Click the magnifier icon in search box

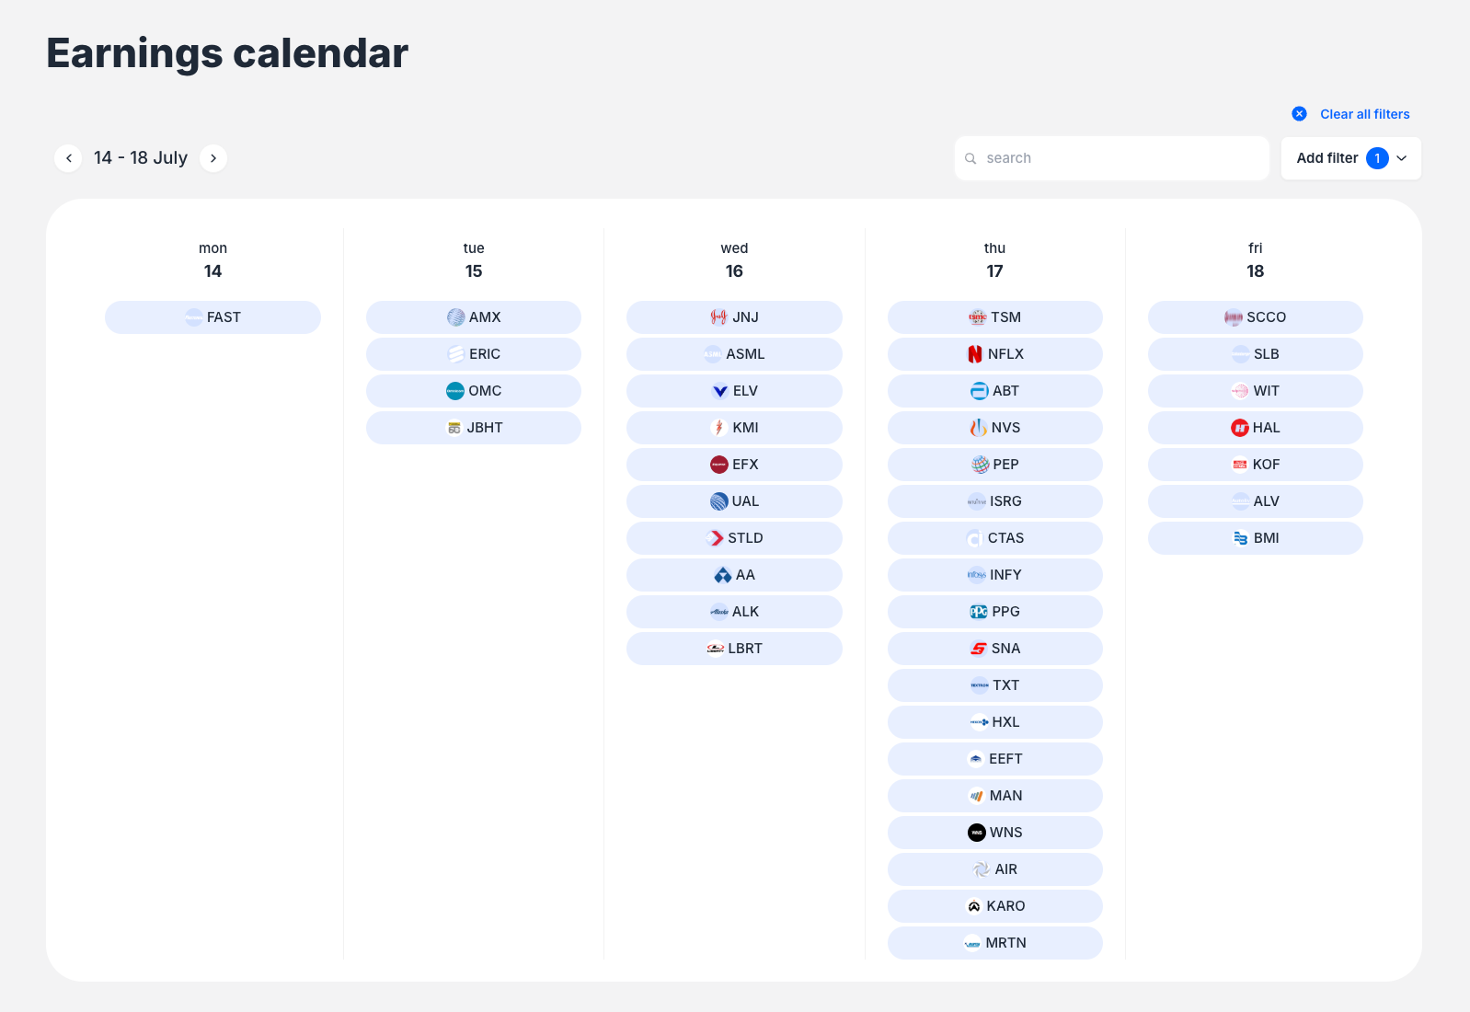[x=970, y=158]
